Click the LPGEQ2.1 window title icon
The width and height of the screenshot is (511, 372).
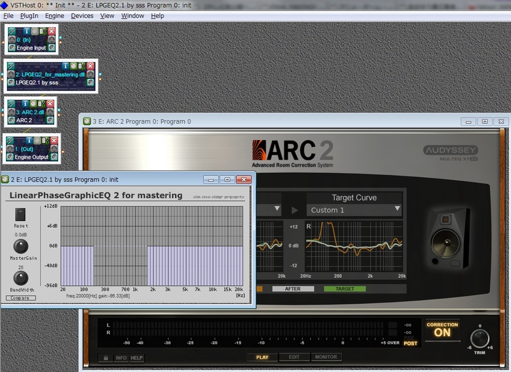[x=5, y=179]
